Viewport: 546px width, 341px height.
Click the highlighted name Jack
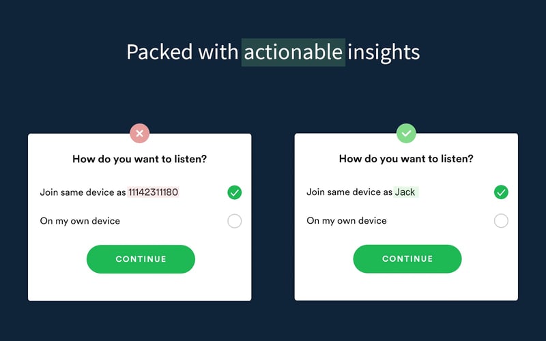(x=405, y=192)
